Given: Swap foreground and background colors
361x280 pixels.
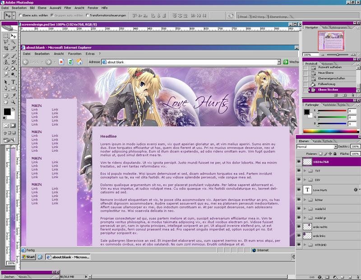Looking at the screenshot, I should [14, 109].
